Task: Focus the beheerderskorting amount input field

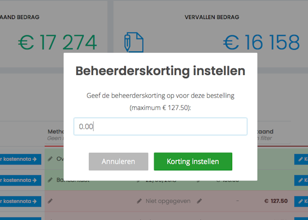Action: (160, 126)
